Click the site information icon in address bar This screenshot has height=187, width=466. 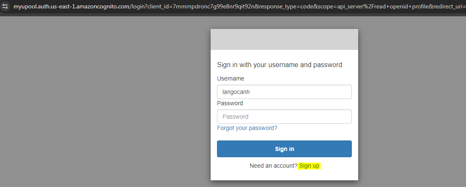pyautogui.click(x=5, y=7)
